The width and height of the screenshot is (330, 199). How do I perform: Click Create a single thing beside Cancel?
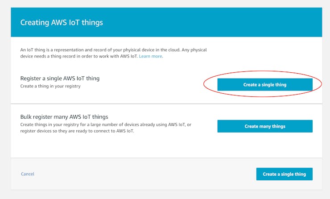pos(285,174)
